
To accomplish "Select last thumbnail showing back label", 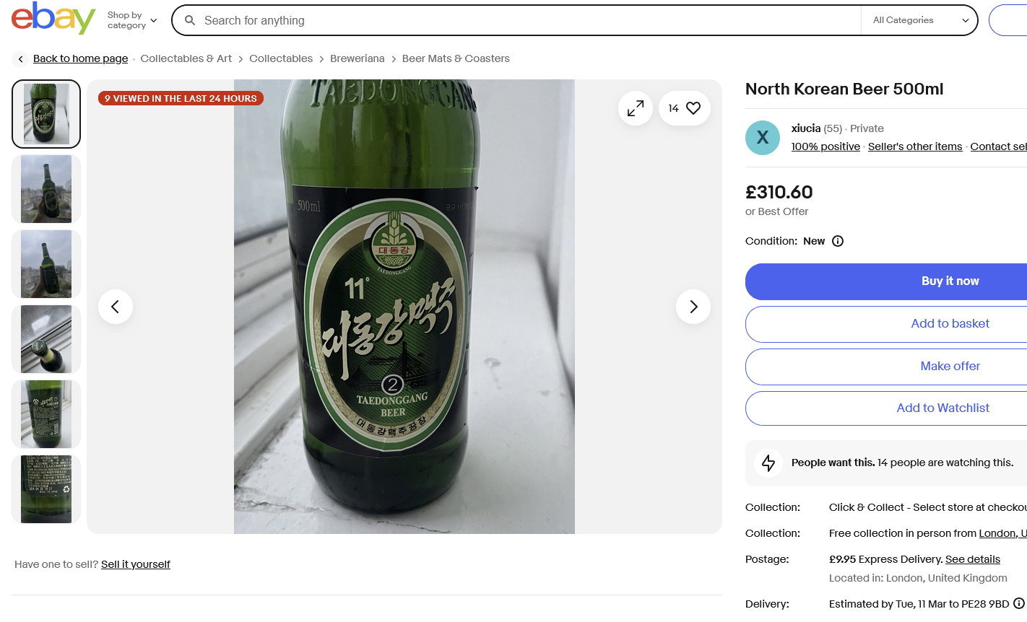I will pyautogui.click(x=46, y=489).
